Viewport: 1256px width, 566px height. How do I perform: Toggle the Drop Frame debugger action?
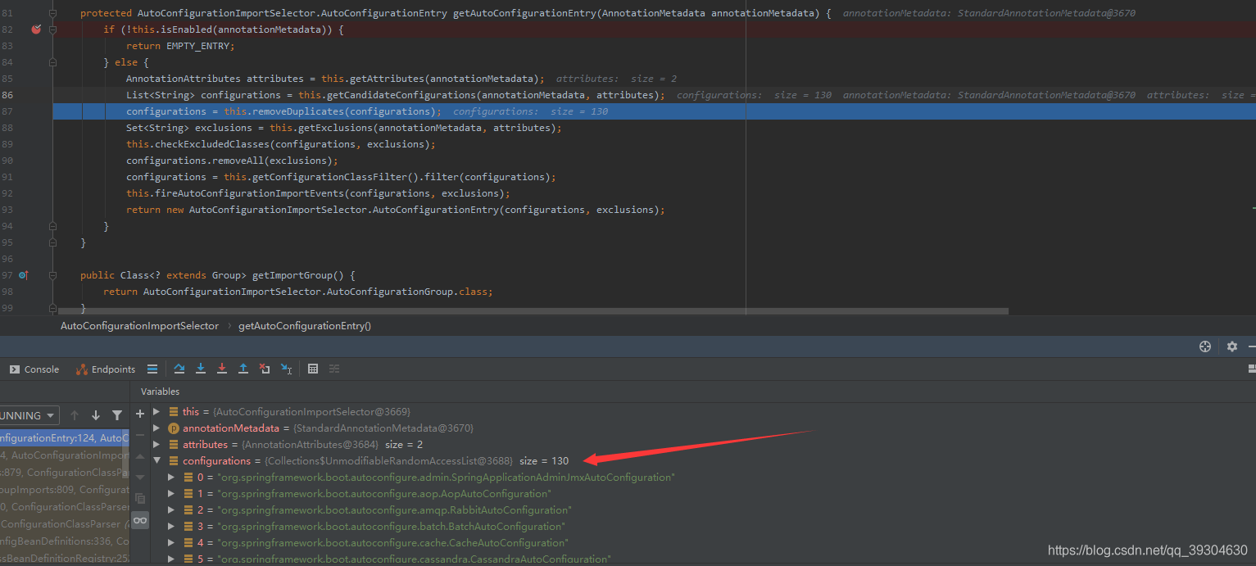pyautogui.click(x=264, y=369)
